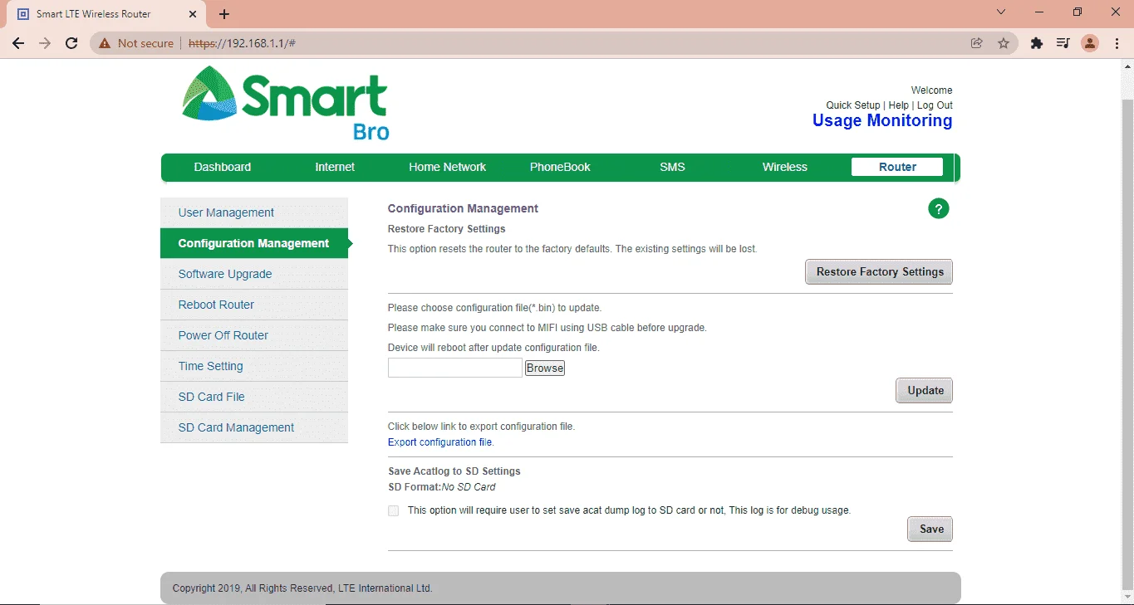Open SD Card File sidebar item
The width and height of the screenshot is (1134, 605).
(x=254, y=397)
